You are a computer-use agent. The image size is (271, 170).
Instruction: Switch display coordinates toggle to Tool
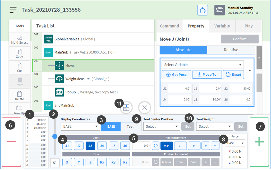coord(130,127)
